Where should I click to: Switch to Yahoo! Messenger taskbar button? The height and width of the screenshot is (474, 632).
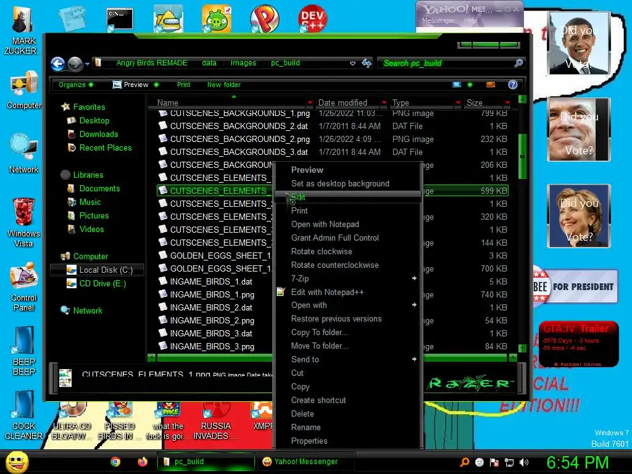(306, 462)
